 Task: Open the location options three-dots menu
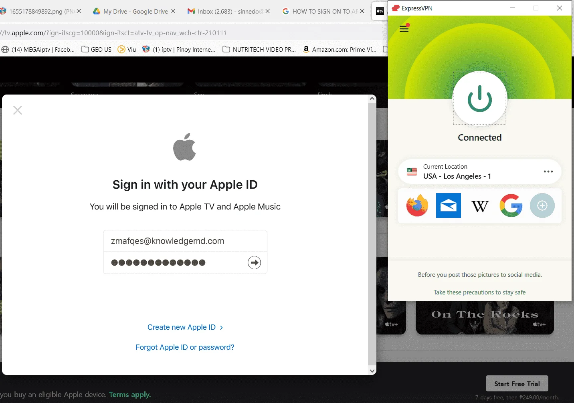548,171
